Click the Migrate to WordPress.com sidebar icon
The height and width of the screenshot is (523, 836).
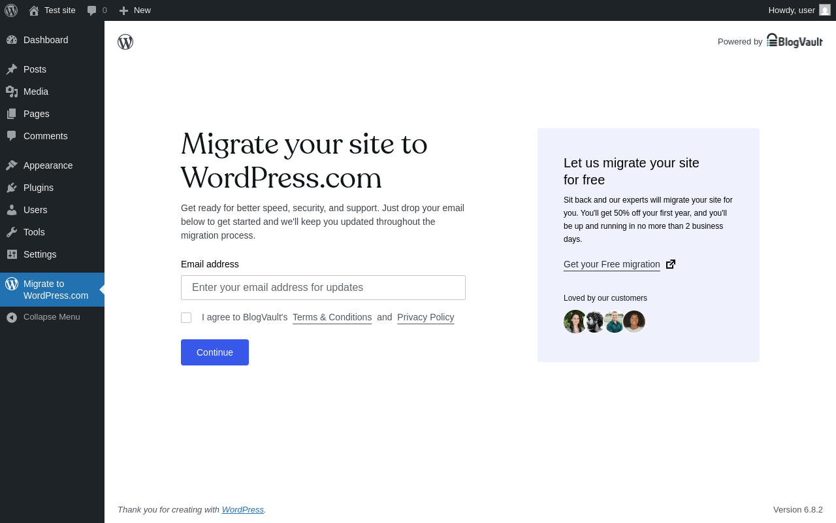pos(12,284)
